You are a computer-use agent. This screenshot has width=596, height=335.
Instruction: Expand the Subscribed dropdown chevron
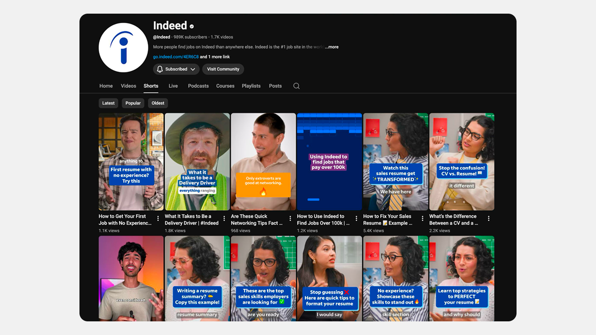coord(193,69)
